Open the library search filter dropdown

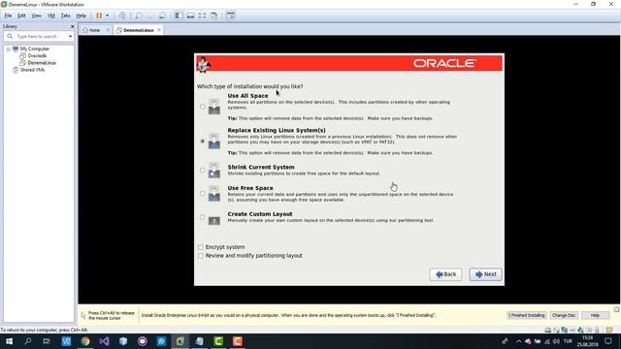[70, 37]
